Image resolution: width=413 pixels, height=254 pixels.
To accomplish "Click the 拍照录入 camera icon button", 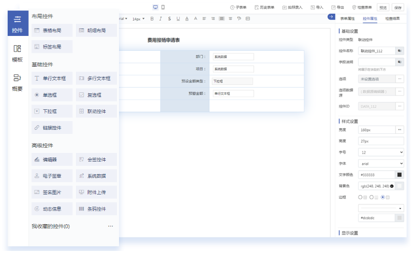I will pyautogui.click(x=292, y=7).
